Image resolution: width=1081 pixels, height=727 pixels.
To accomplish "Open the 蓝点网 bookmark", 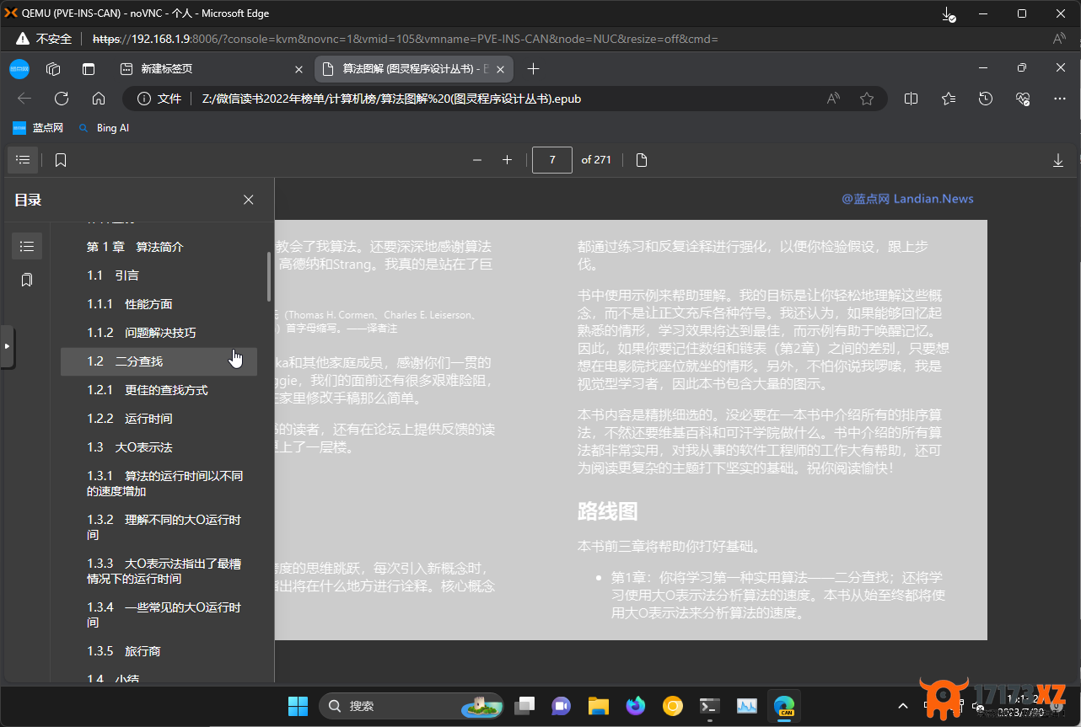I will click(x=38, y=128).
